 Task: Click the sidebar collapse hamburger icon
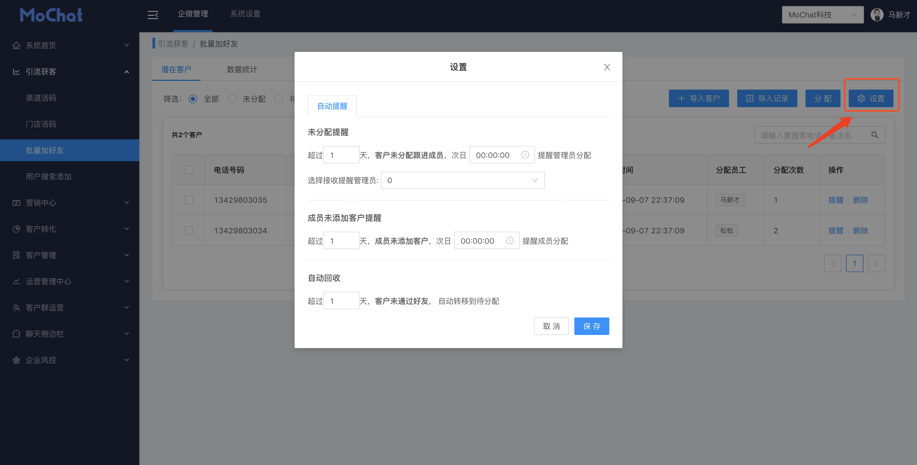(153, 15)
